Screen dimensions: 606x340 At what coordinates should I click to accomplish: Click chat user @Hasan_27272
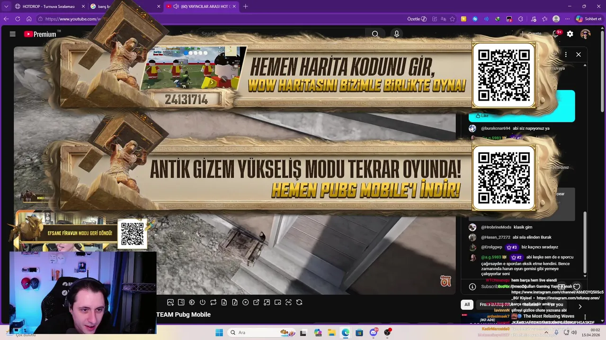tap(496, 237)
